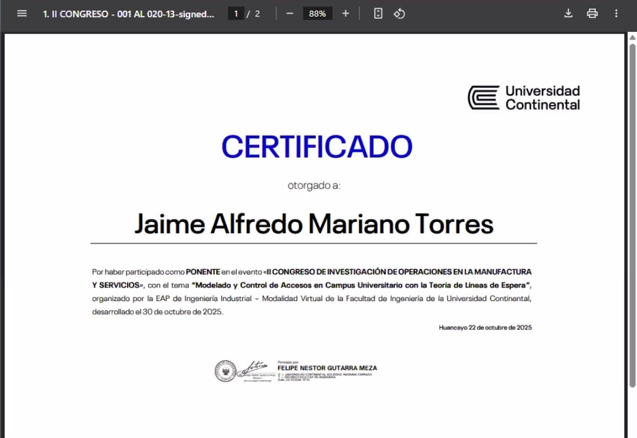
Task: Click the Huancayo 22 de octubre date text
Action: pyautogui.click(x=485, y=328)
